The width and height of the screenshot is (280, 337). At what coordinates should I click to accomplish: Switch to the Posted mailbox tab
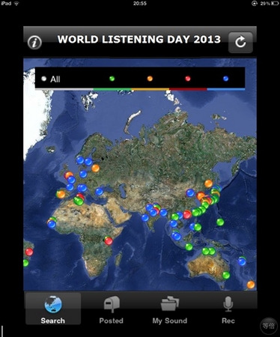point(112,309)
